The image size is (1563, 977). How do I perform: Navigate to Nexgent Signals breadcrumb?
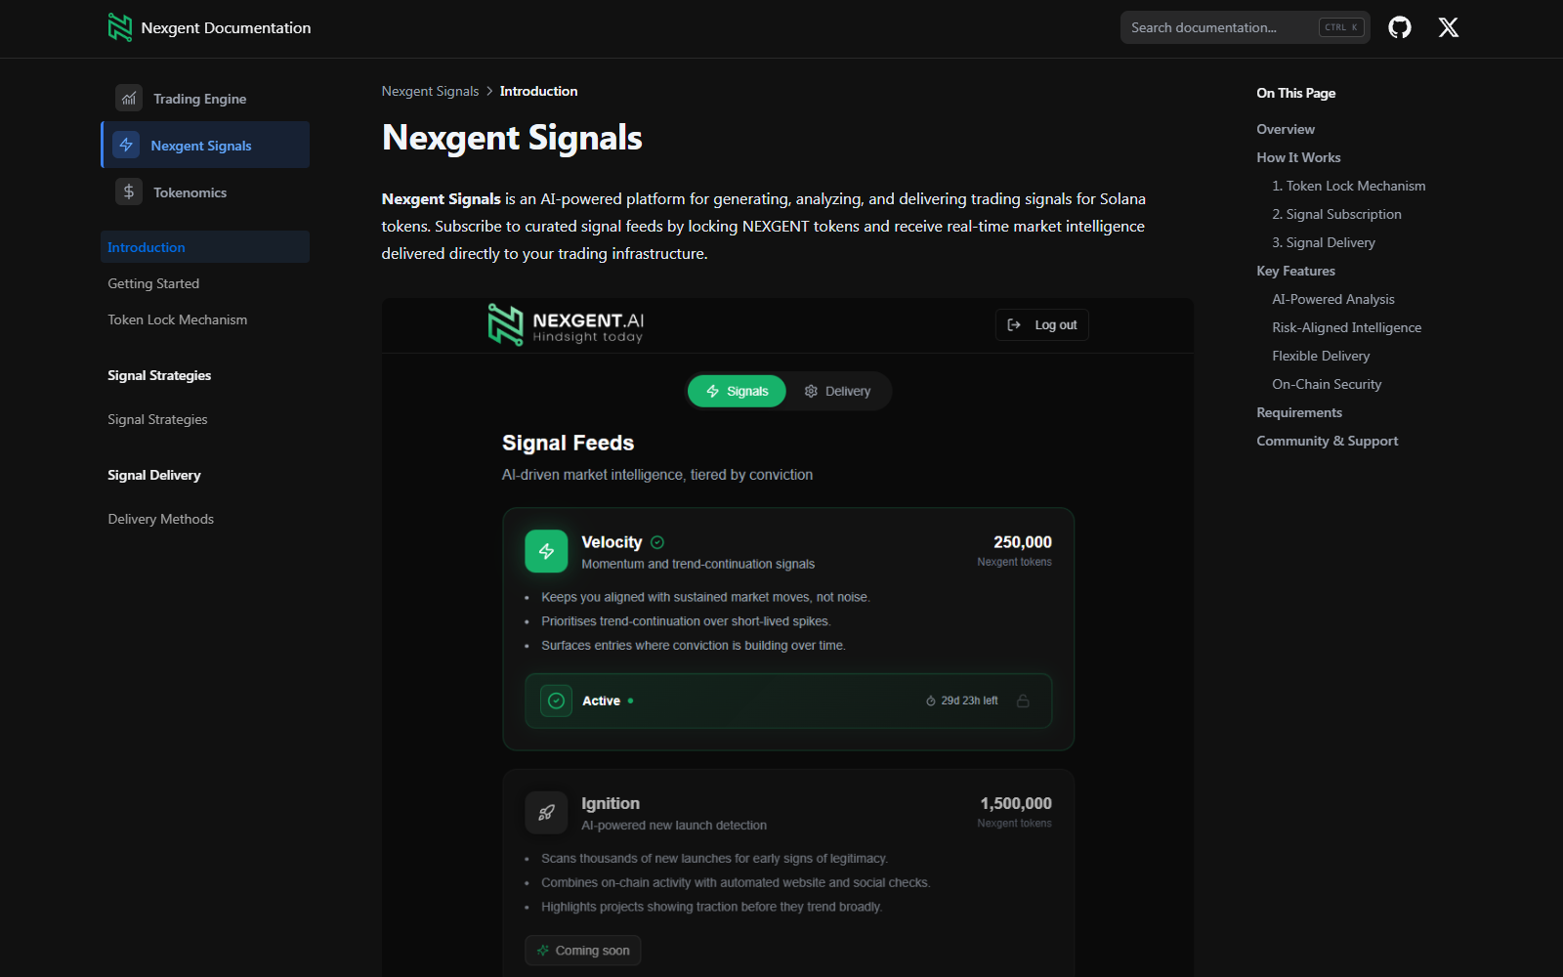[430, 91]
